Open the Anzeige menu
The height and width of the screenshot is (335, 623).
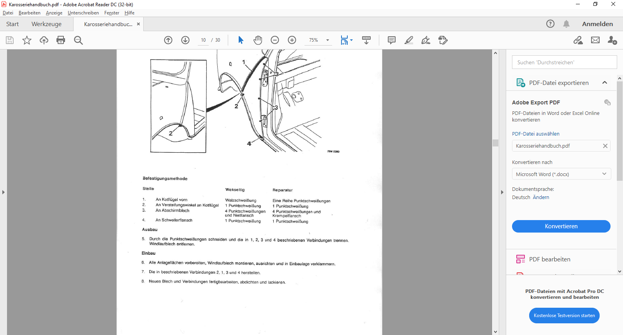(54, 13)
